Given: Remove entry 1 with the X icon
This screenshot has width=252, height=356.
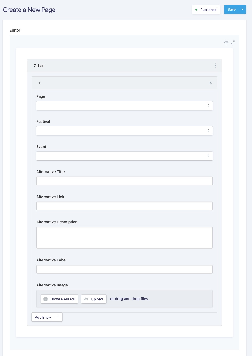Looking at the screenshot, I should coord(210,83).
